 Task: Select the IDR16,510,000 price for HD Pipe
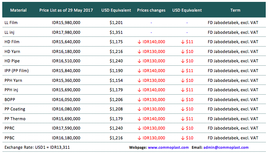click(66, 61)
